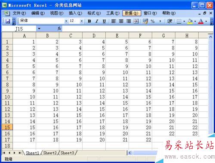Screen dimensions: 215x163
Task: Select row 1 header
Action: [7, 42]
